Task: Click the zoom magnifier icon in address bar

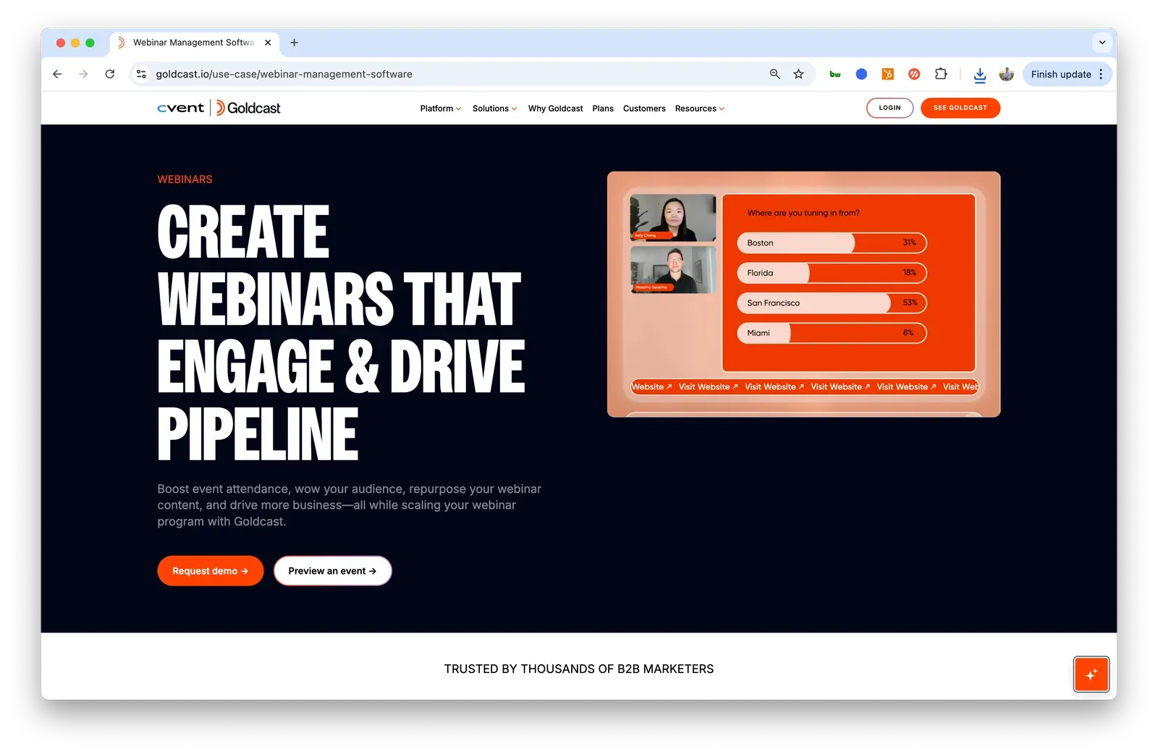Action: 774,74
